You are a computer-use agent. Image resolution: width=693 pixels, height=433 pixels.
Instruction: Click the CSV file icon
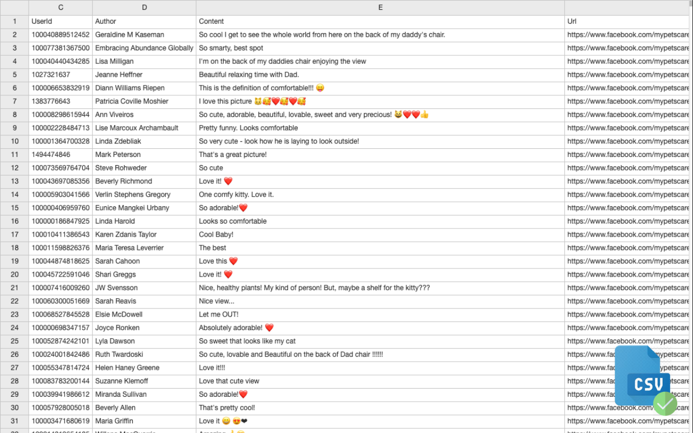pyautogui.click(x=646, y=380)
